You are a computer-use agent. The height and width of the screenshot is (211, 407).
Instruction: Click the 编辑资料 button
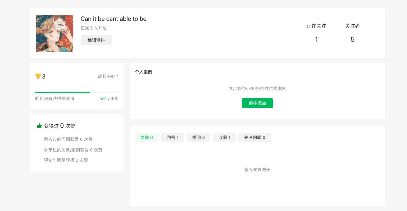point(96,40)
